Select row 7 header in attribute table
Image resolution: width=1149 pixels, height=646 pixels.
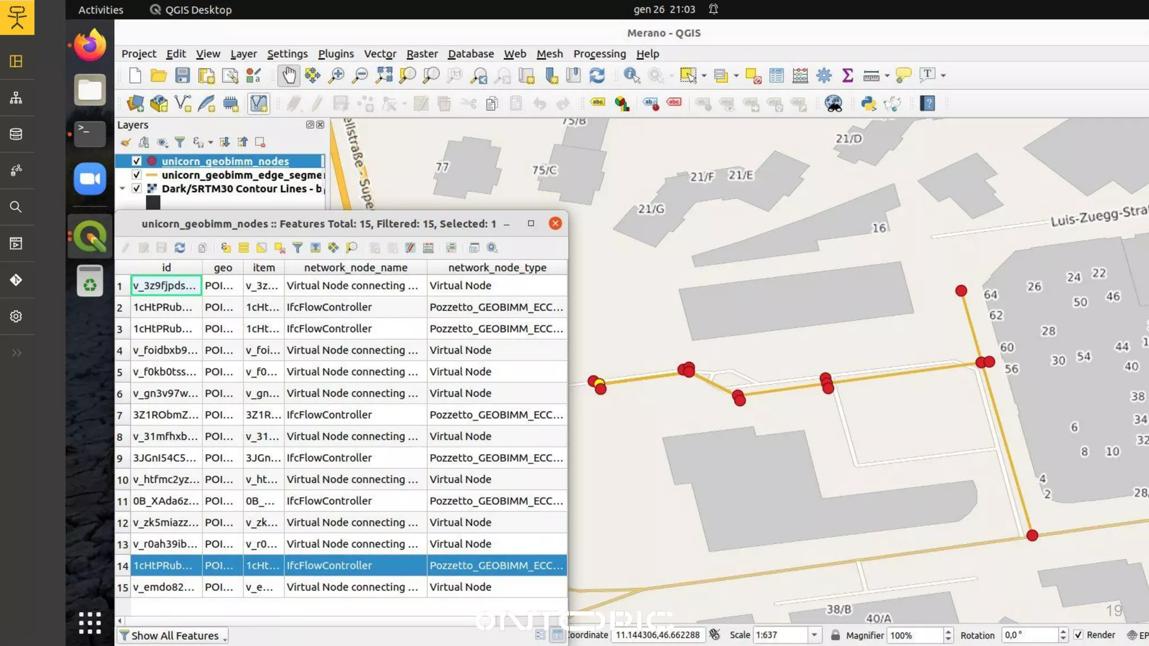click(122, 416)
